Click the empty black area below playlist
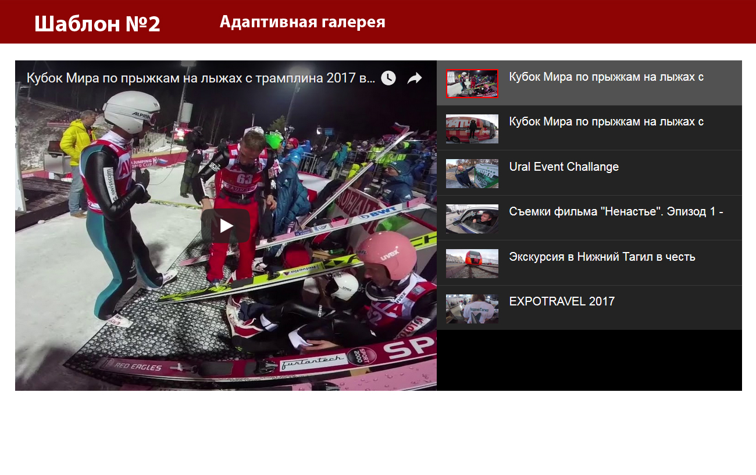This screenshot has height=475, width=756. click(589, 360)
